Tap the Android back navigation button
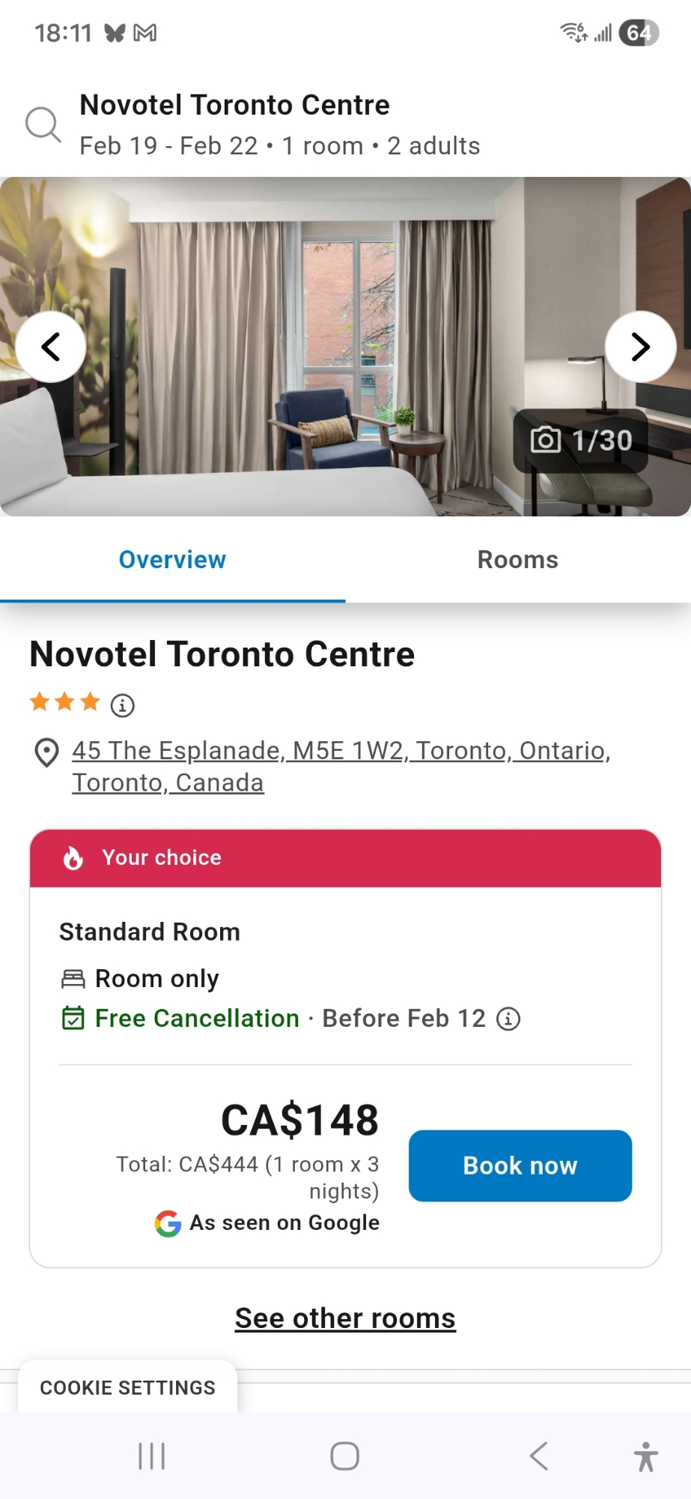The height and width of the screenshot is (1499, 691). coord(539,1456)
